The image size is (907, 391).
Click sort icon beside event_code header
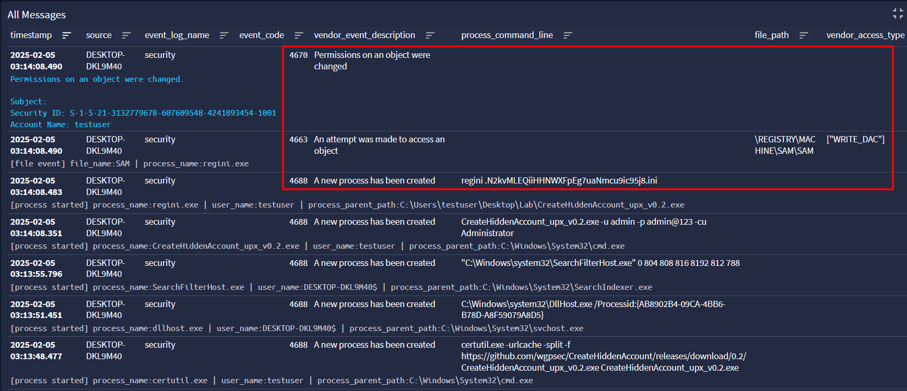299,35
